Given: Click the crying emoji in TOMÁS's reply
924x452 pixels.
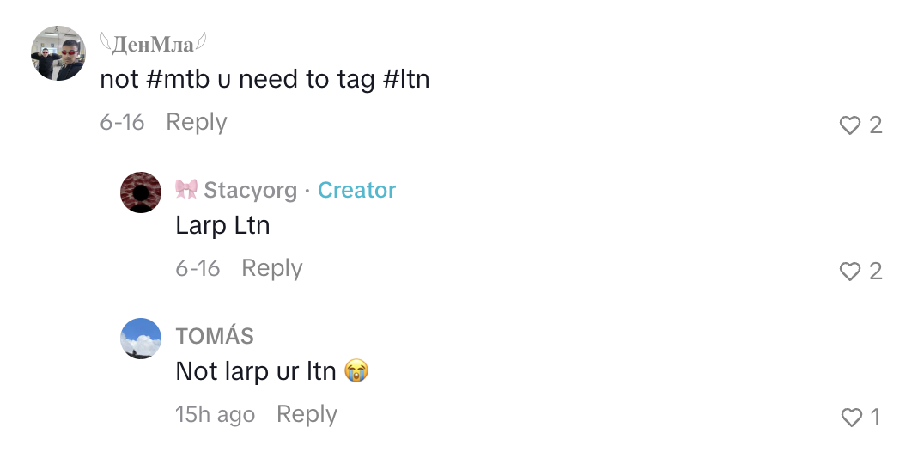Looking at the screenshot, I should coord(356,370).
